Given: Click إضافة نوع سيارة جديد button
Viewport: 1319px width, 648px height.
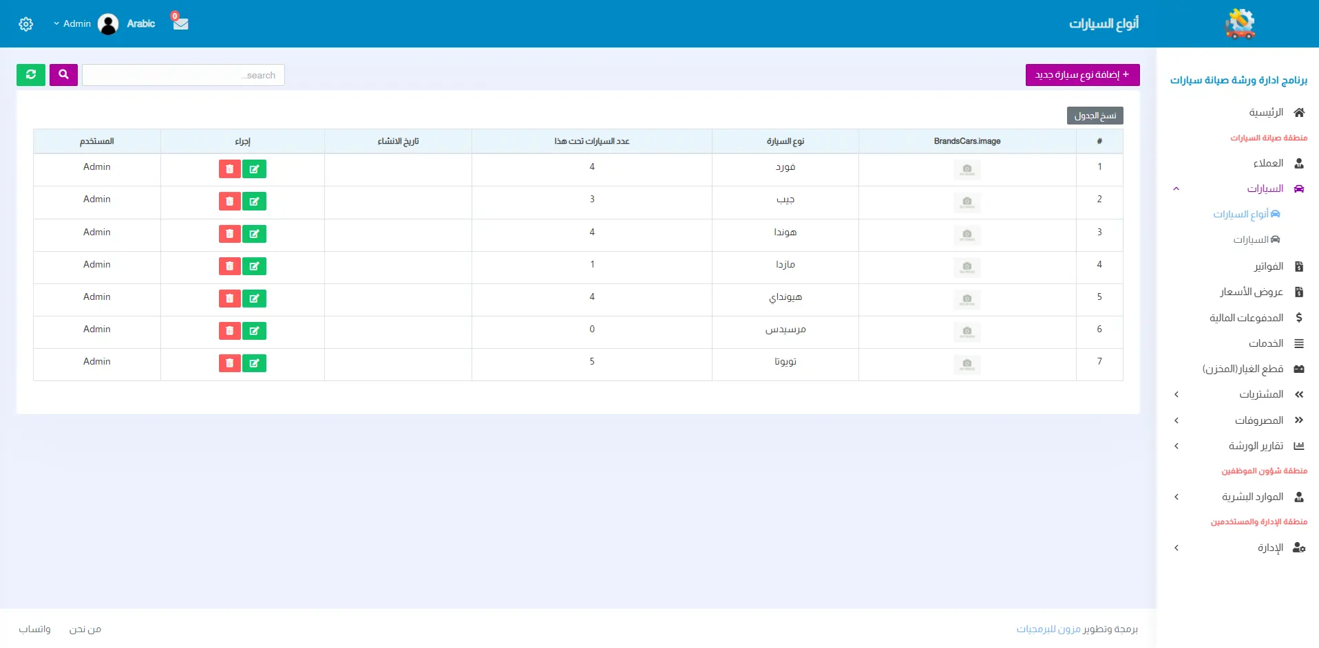Looking at the screenshot, I should (x=1082, y=75).
